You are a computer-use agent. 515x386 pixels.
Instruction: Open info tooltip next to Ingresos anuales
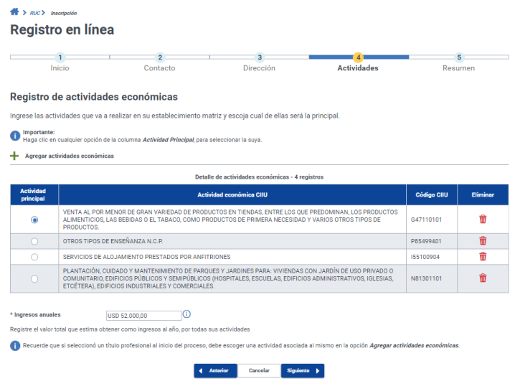186,314
